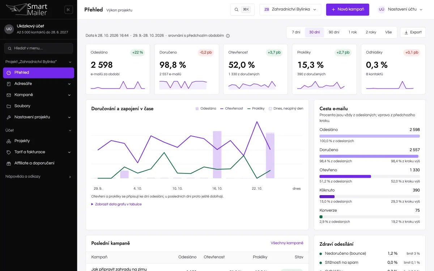Click the 'Ukázkový účet' account name

pyautogui.click(x=30, y=26)
